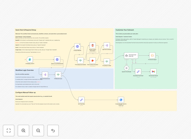Click the Hunter.io link in Workflow Logic Overview
The height and width of the screenshot is (139, 191).
(x=39, y=82)
